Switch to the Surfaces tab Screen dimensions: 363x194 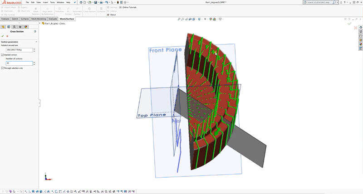pos(25,19)
